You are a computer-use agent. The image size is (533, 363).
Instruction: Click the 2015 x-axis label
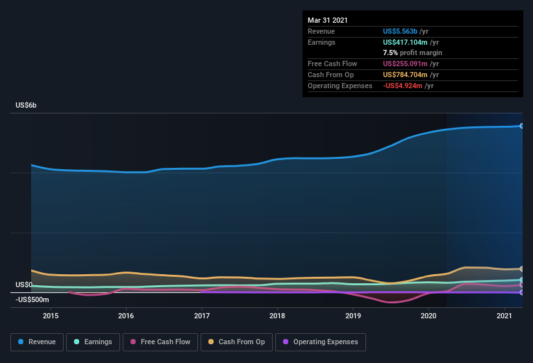[51, 316]
